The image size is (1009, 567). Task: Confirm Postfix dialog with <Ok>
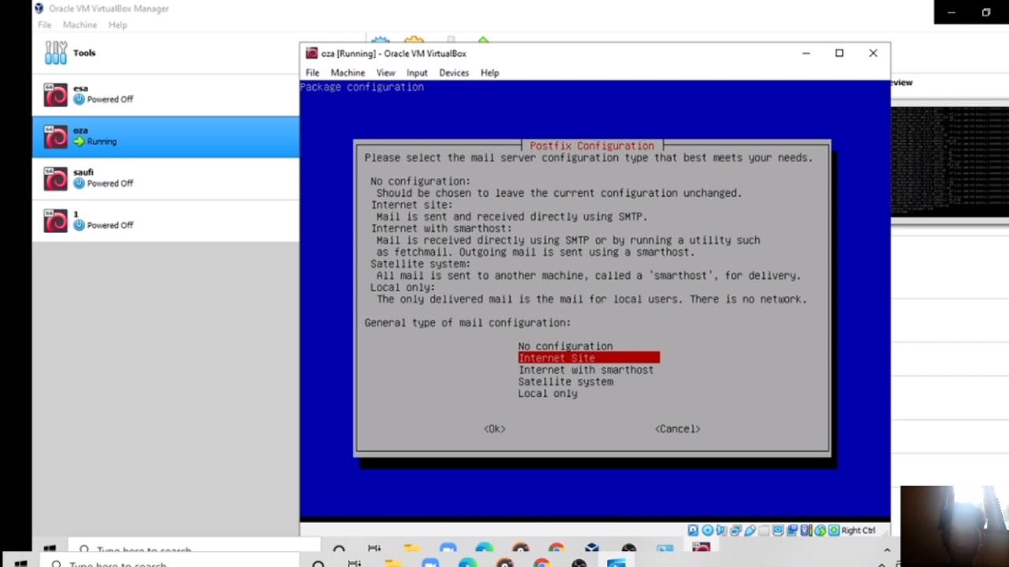[494, 428]
